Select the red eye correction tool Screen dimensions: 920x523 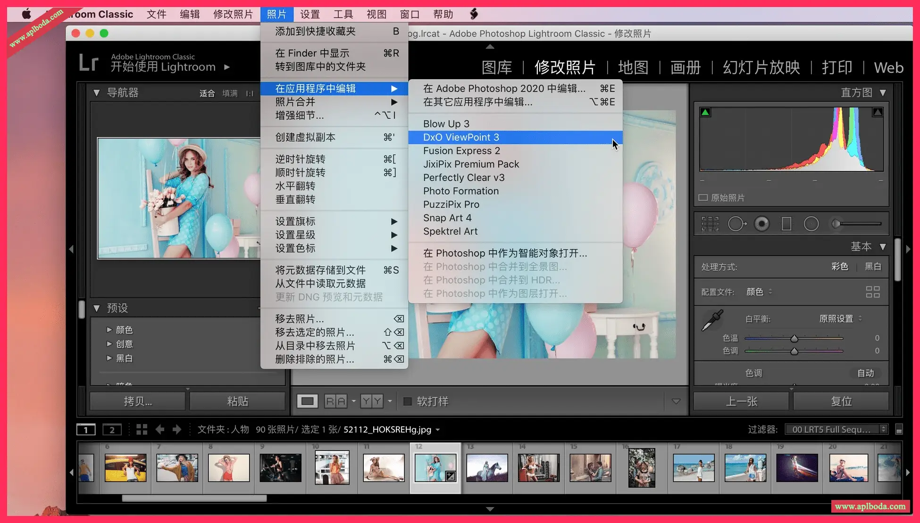pyautogui.click(x=761, y=224)
